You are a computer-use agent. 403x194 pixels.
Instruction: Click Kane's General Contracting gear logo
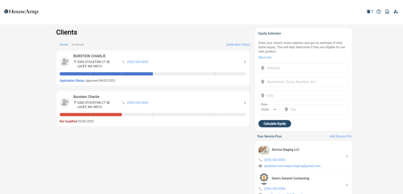(264, 178)
